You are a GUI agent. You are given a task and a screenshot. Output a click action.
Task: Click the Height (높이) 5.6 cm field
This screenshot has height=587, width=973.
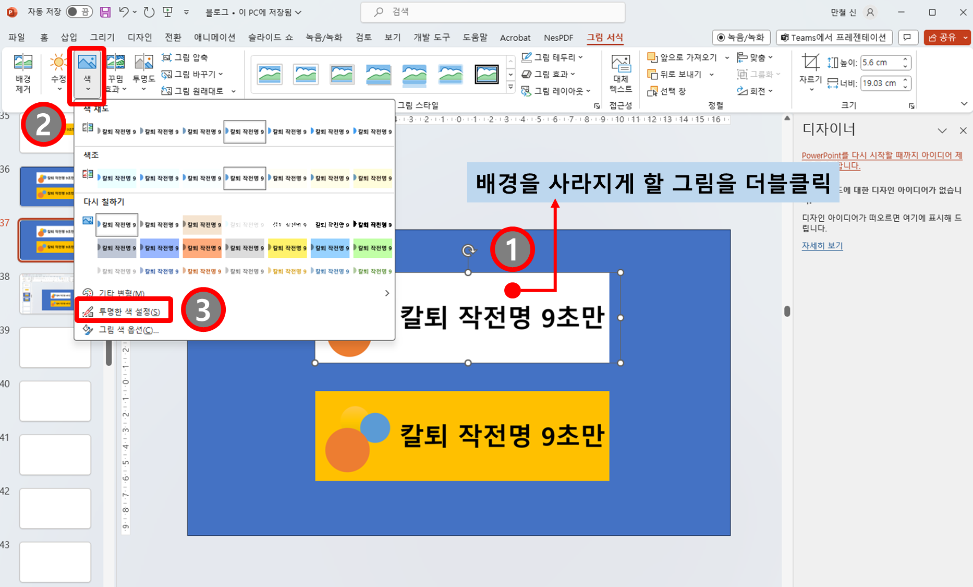[x=880, y=63]
